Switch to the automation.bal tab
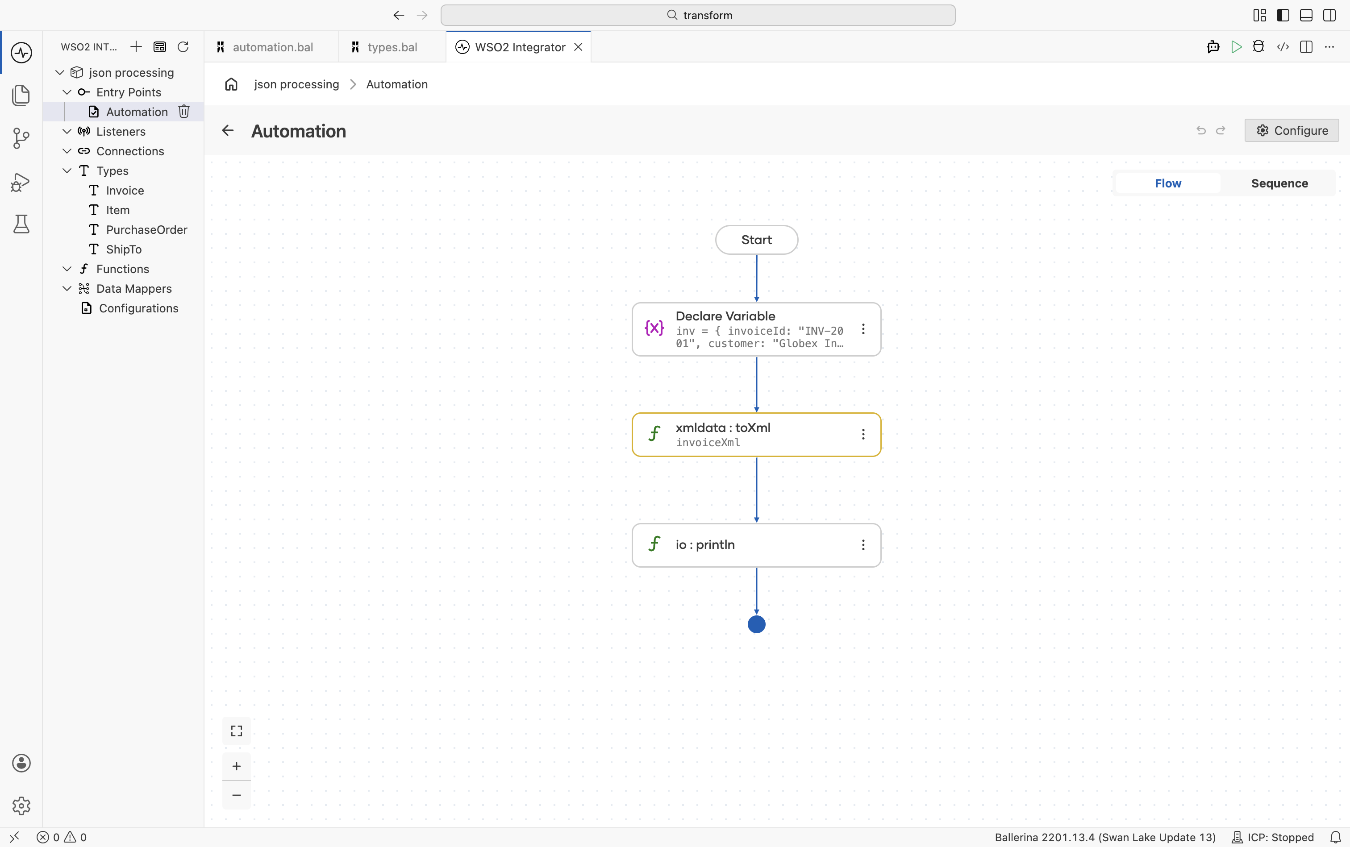1350x847 pixels. [272, 47]
